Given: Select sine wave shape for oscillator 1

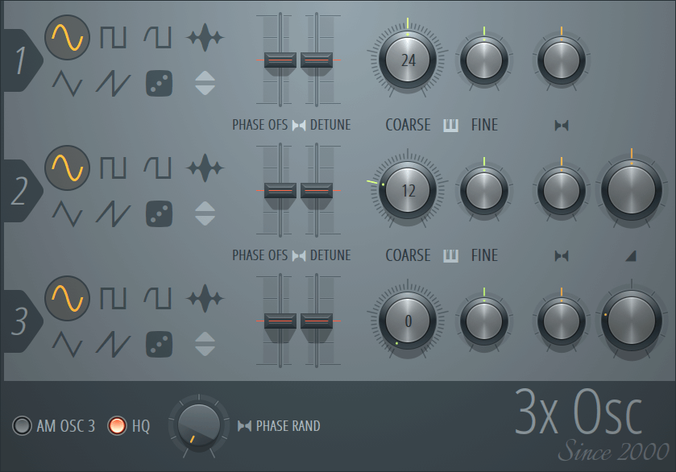Looking at the screenshot, I should (67, 37).
